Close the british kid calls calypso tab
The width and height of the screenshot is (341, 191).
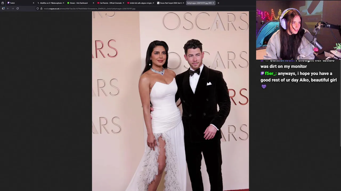pos(153,3)
